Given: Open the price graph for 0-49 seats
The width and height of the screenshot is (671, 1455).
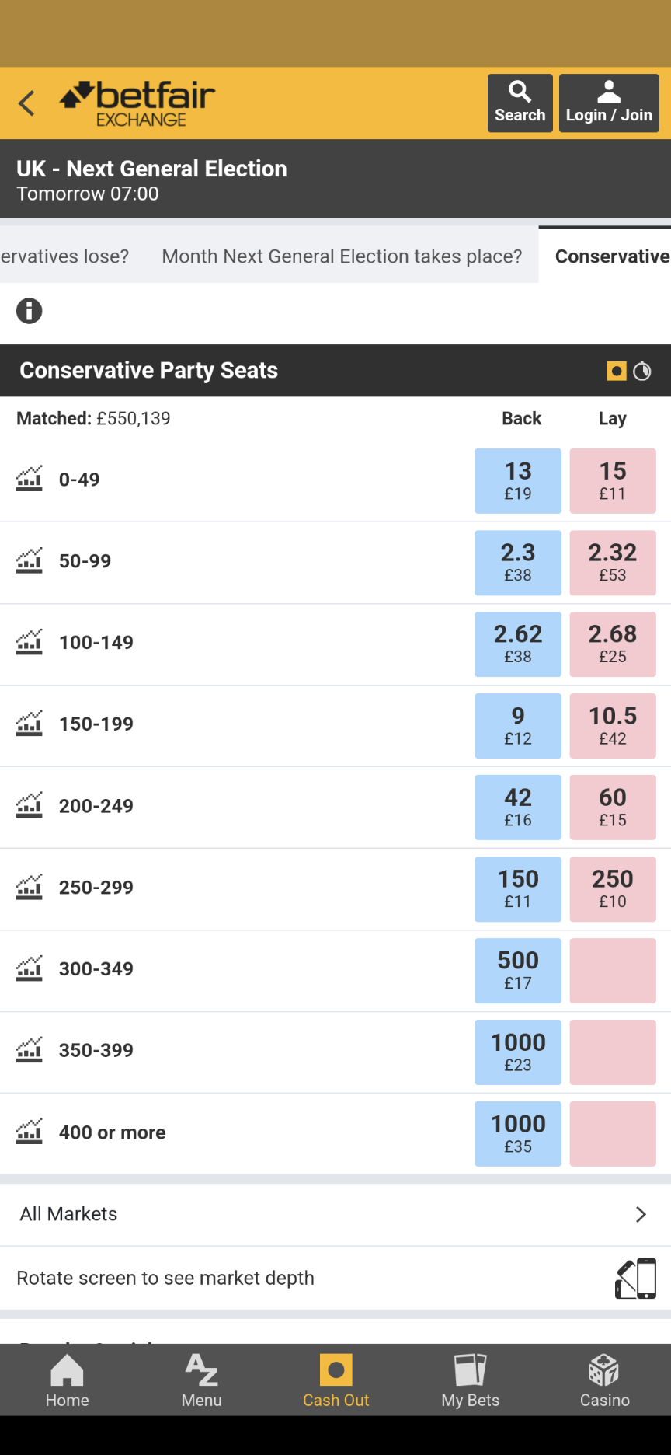Looking at the screenshot, I should coord(30,479).
